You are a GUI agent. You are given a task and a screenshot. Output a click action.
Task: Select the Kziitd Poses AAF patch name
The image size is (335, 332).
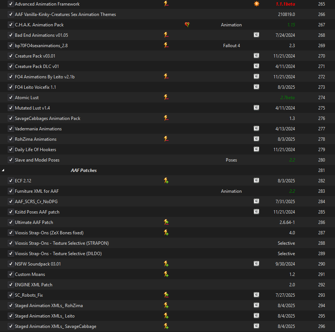(37, 212)
